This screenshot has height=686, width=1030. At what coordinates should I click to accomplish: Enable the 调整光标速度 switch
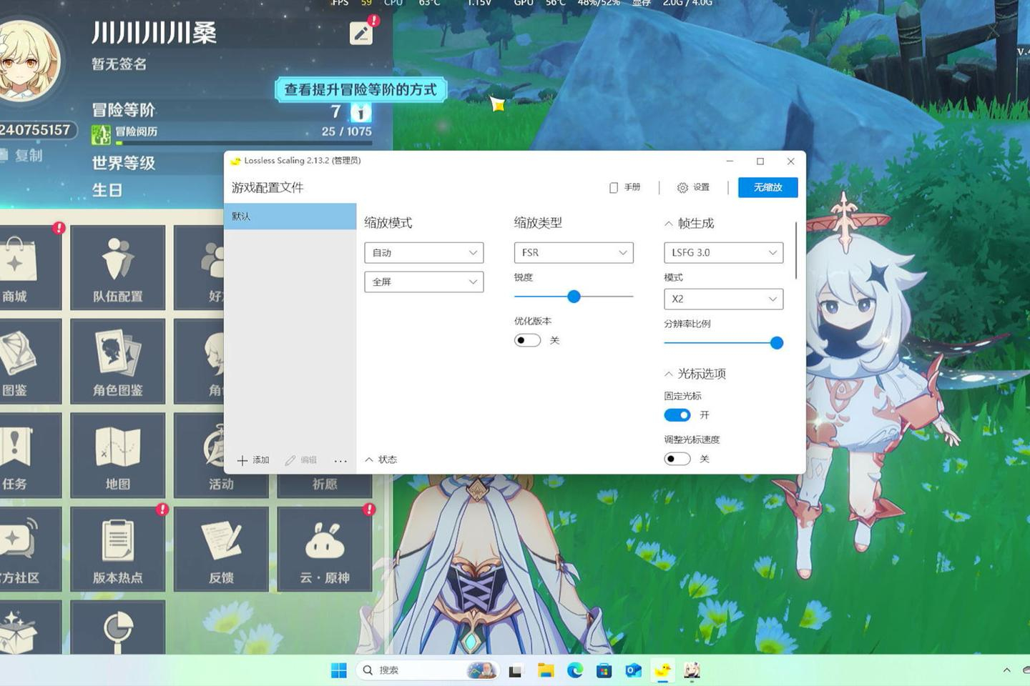point(677,459)
